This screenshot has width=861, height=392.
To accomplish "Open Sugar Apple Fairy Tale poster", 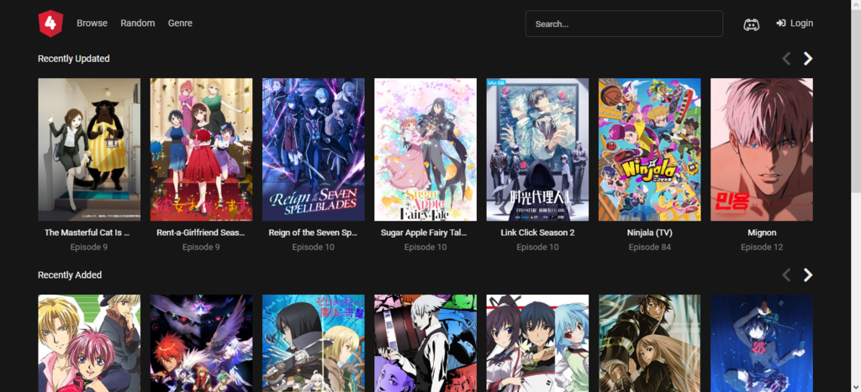I will pos(425,149).
